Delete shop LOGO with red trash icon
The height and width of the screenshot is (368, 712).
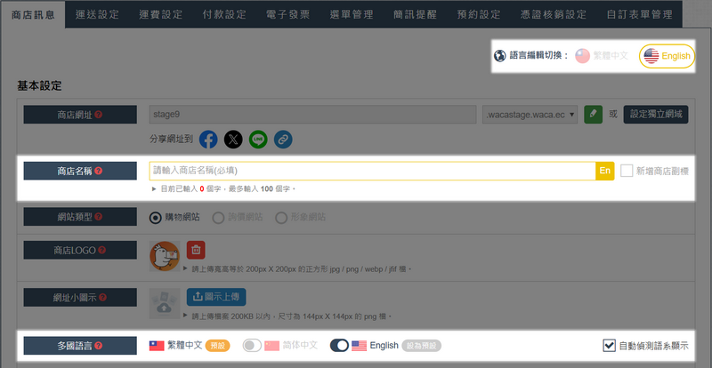click(x=196, y=250)
